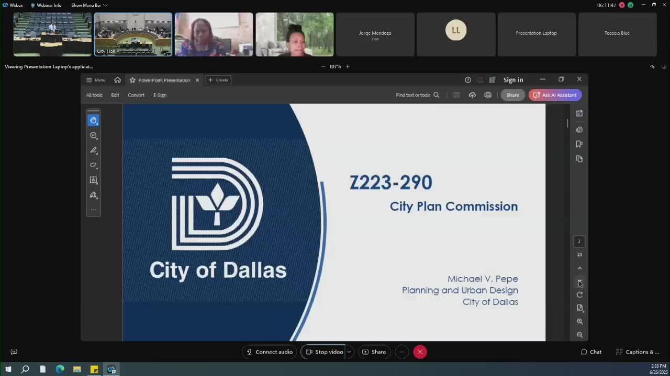Open Webex more options ellipsis button
Viewport: 670px width, 376px height.
(x=401, y=352)
